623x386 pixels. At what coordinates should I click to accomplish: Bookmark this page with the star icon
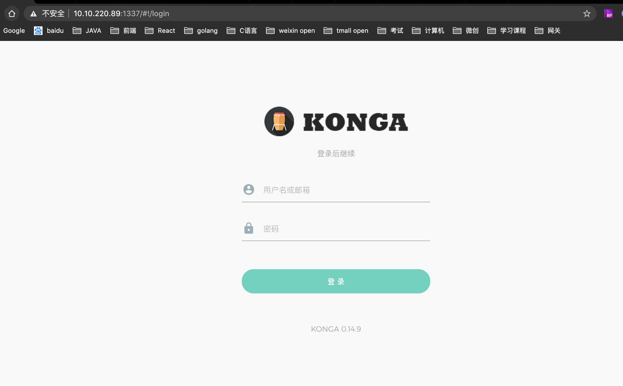coord(587,13)
